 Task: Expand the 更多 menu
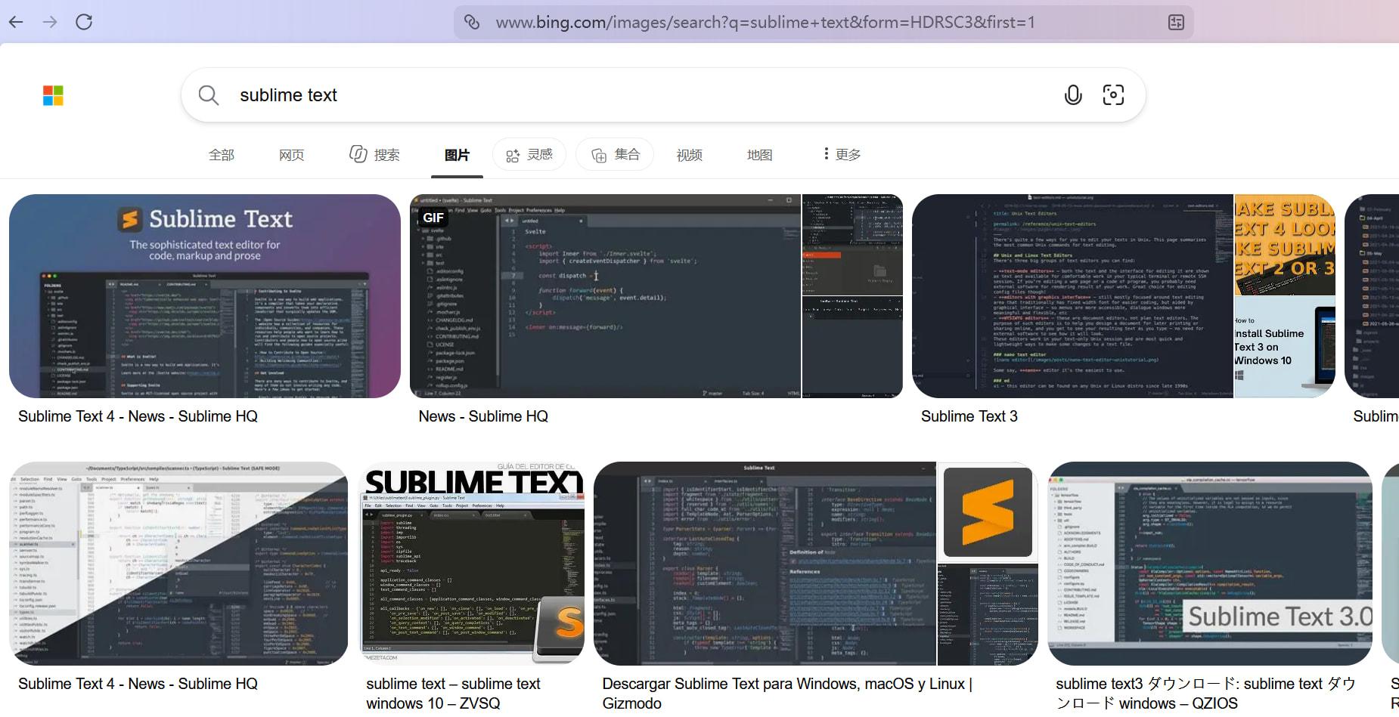842,155
